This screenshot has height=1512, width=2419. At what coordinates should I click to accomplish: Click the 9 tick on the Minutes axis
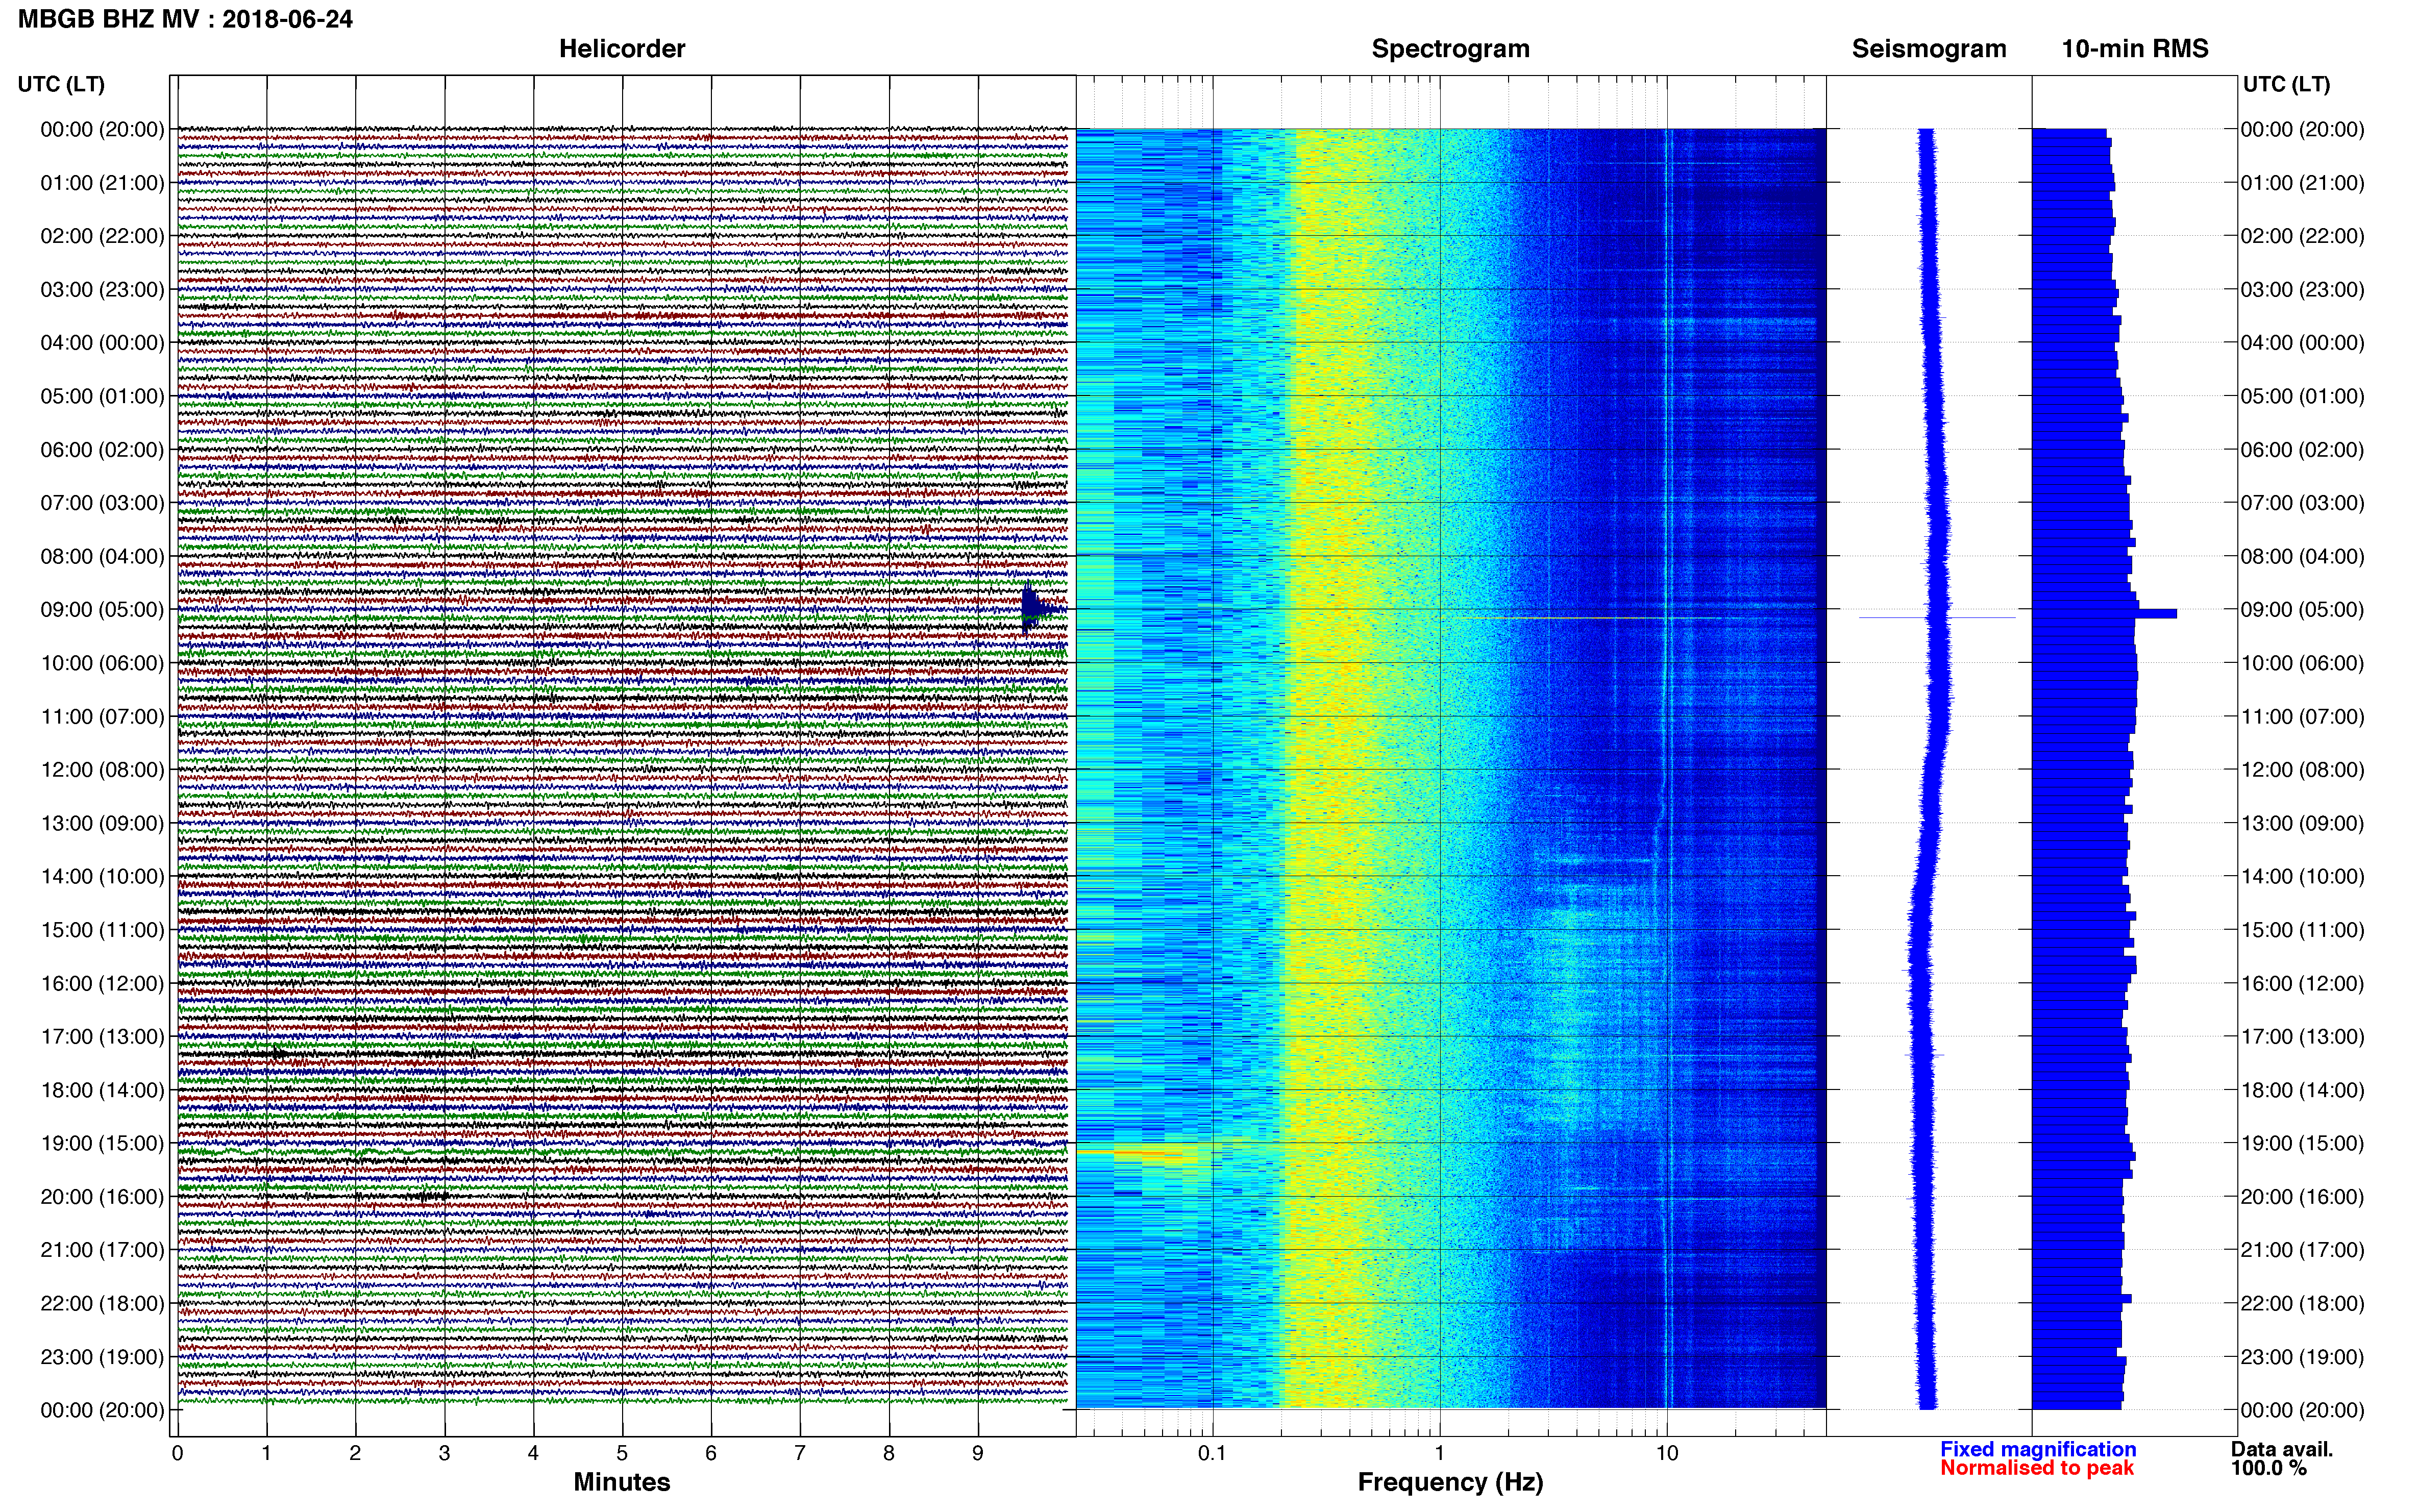pyautogui.click(x=978, y=1453)
